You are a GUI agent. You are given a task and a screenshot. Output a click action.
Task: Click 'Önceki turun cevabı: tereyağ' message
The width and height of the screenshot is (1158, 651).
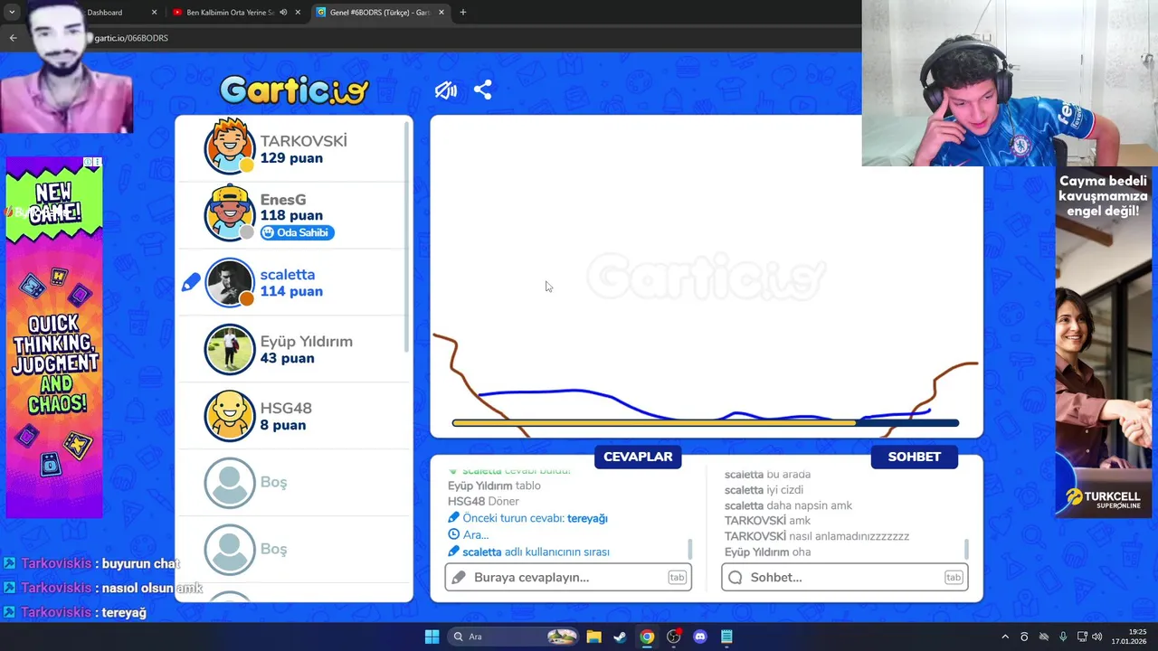pyautogui.click(x=527, y=518)
